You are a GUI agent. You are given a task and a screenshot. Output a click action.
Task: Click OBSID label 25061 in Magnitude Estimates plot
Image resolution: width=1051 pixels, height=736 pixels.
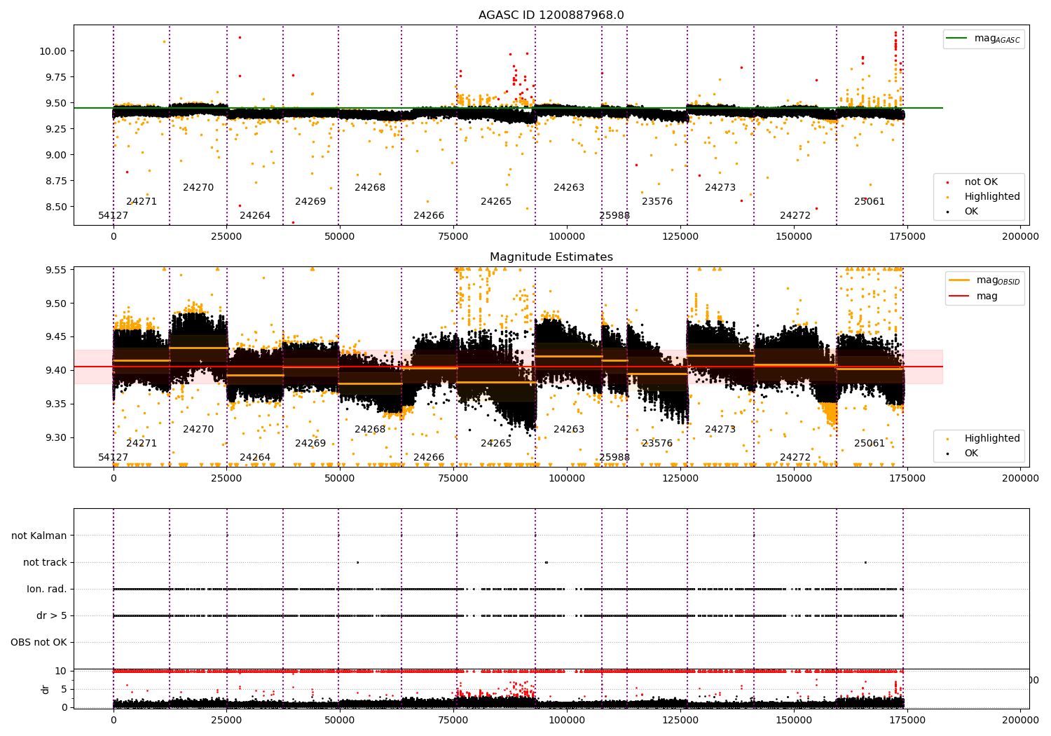[x=870, y=444]
